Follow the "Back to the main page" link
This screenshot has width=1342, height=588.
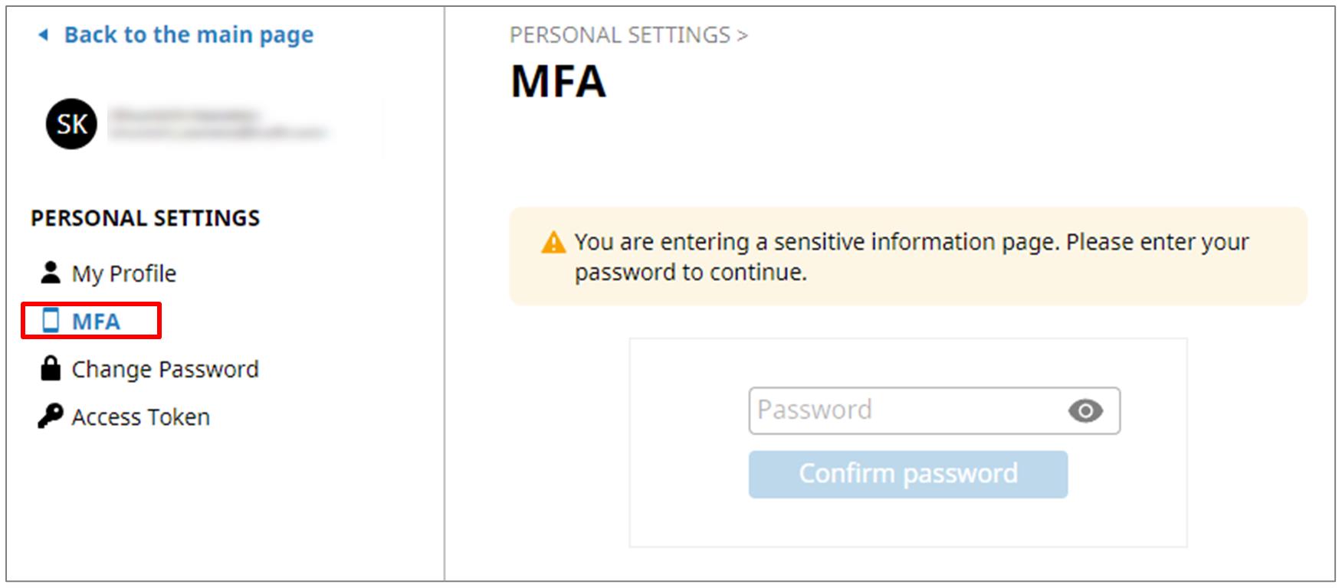pos(189,34)
